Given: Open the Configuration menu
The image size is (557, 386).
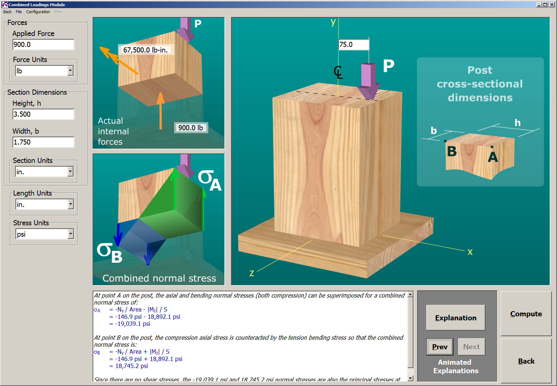Looking at the screenshot, I should (x=38, y=12).
